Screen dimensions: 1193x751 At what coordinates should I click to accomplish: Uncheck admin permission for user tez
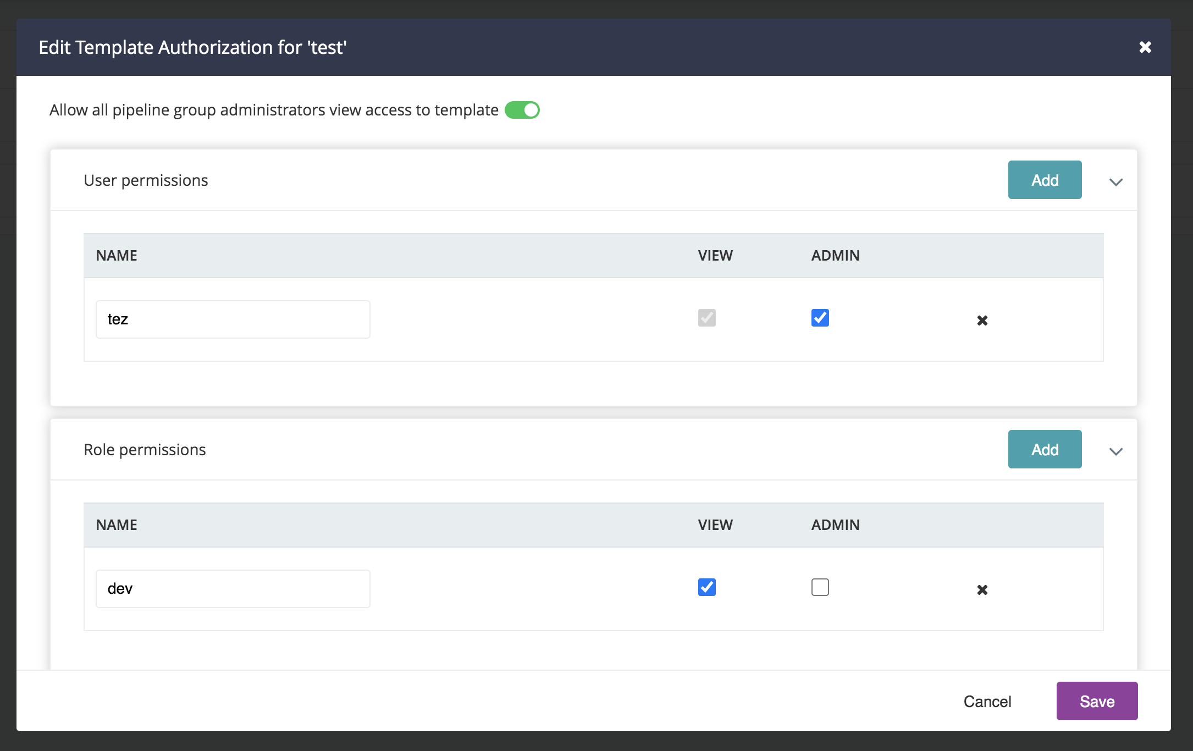(820, 318)
